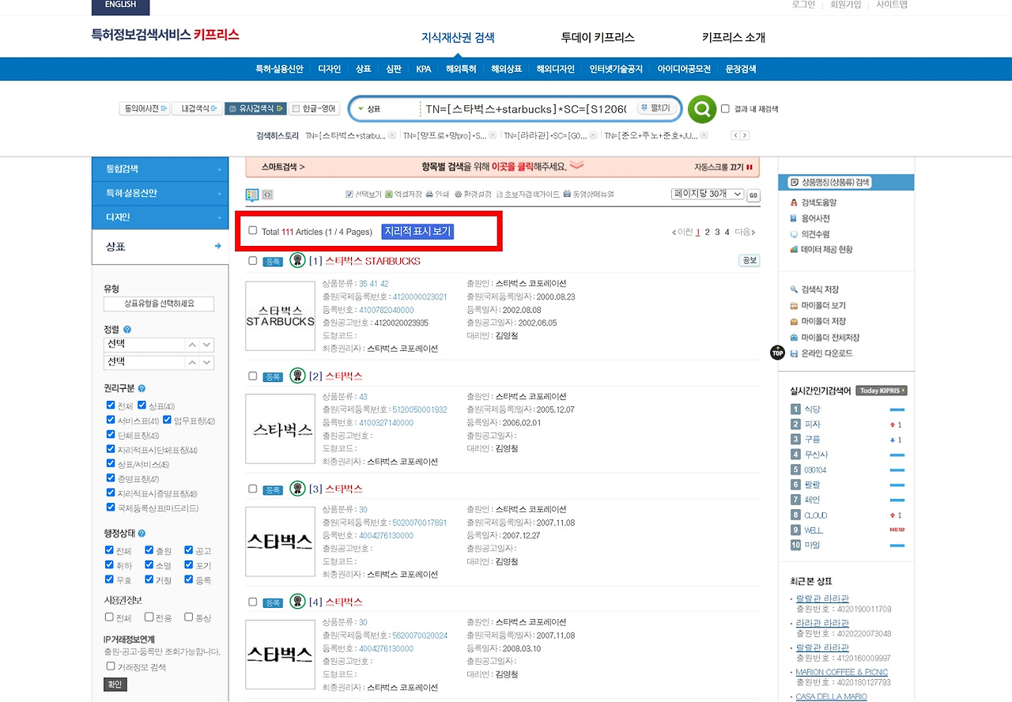The height and width of the screenshot is (702, 1012).
Task: Go to results page 2
Action: pos(708,232)
